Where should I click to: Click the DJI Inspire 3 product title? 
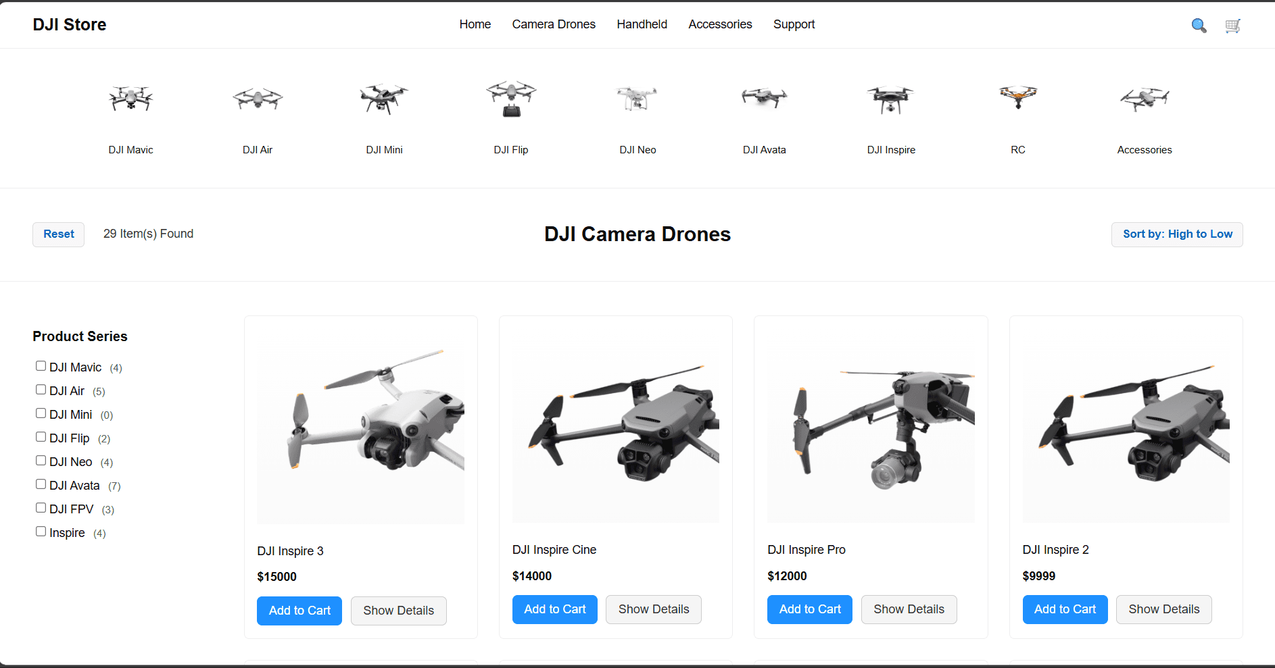(x=291, y=551)
